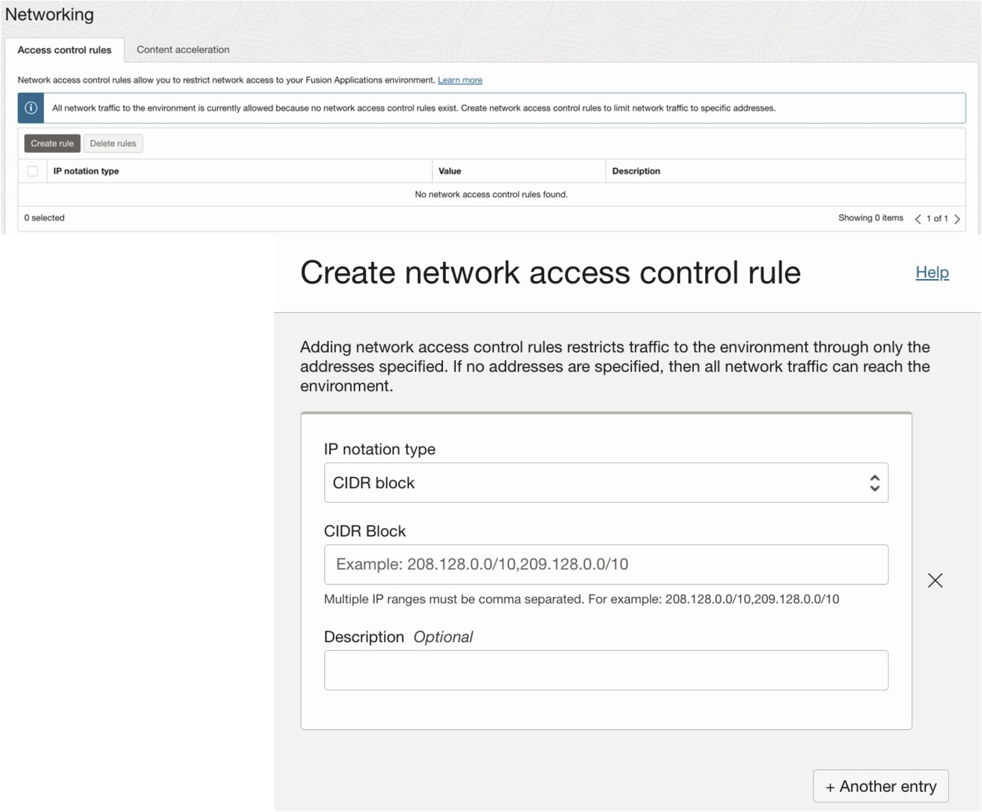Image resolution: width=982 pixels, height=812 pixels.
Task: Go to the previous page arrow
Action: click(x=917, y=219)
